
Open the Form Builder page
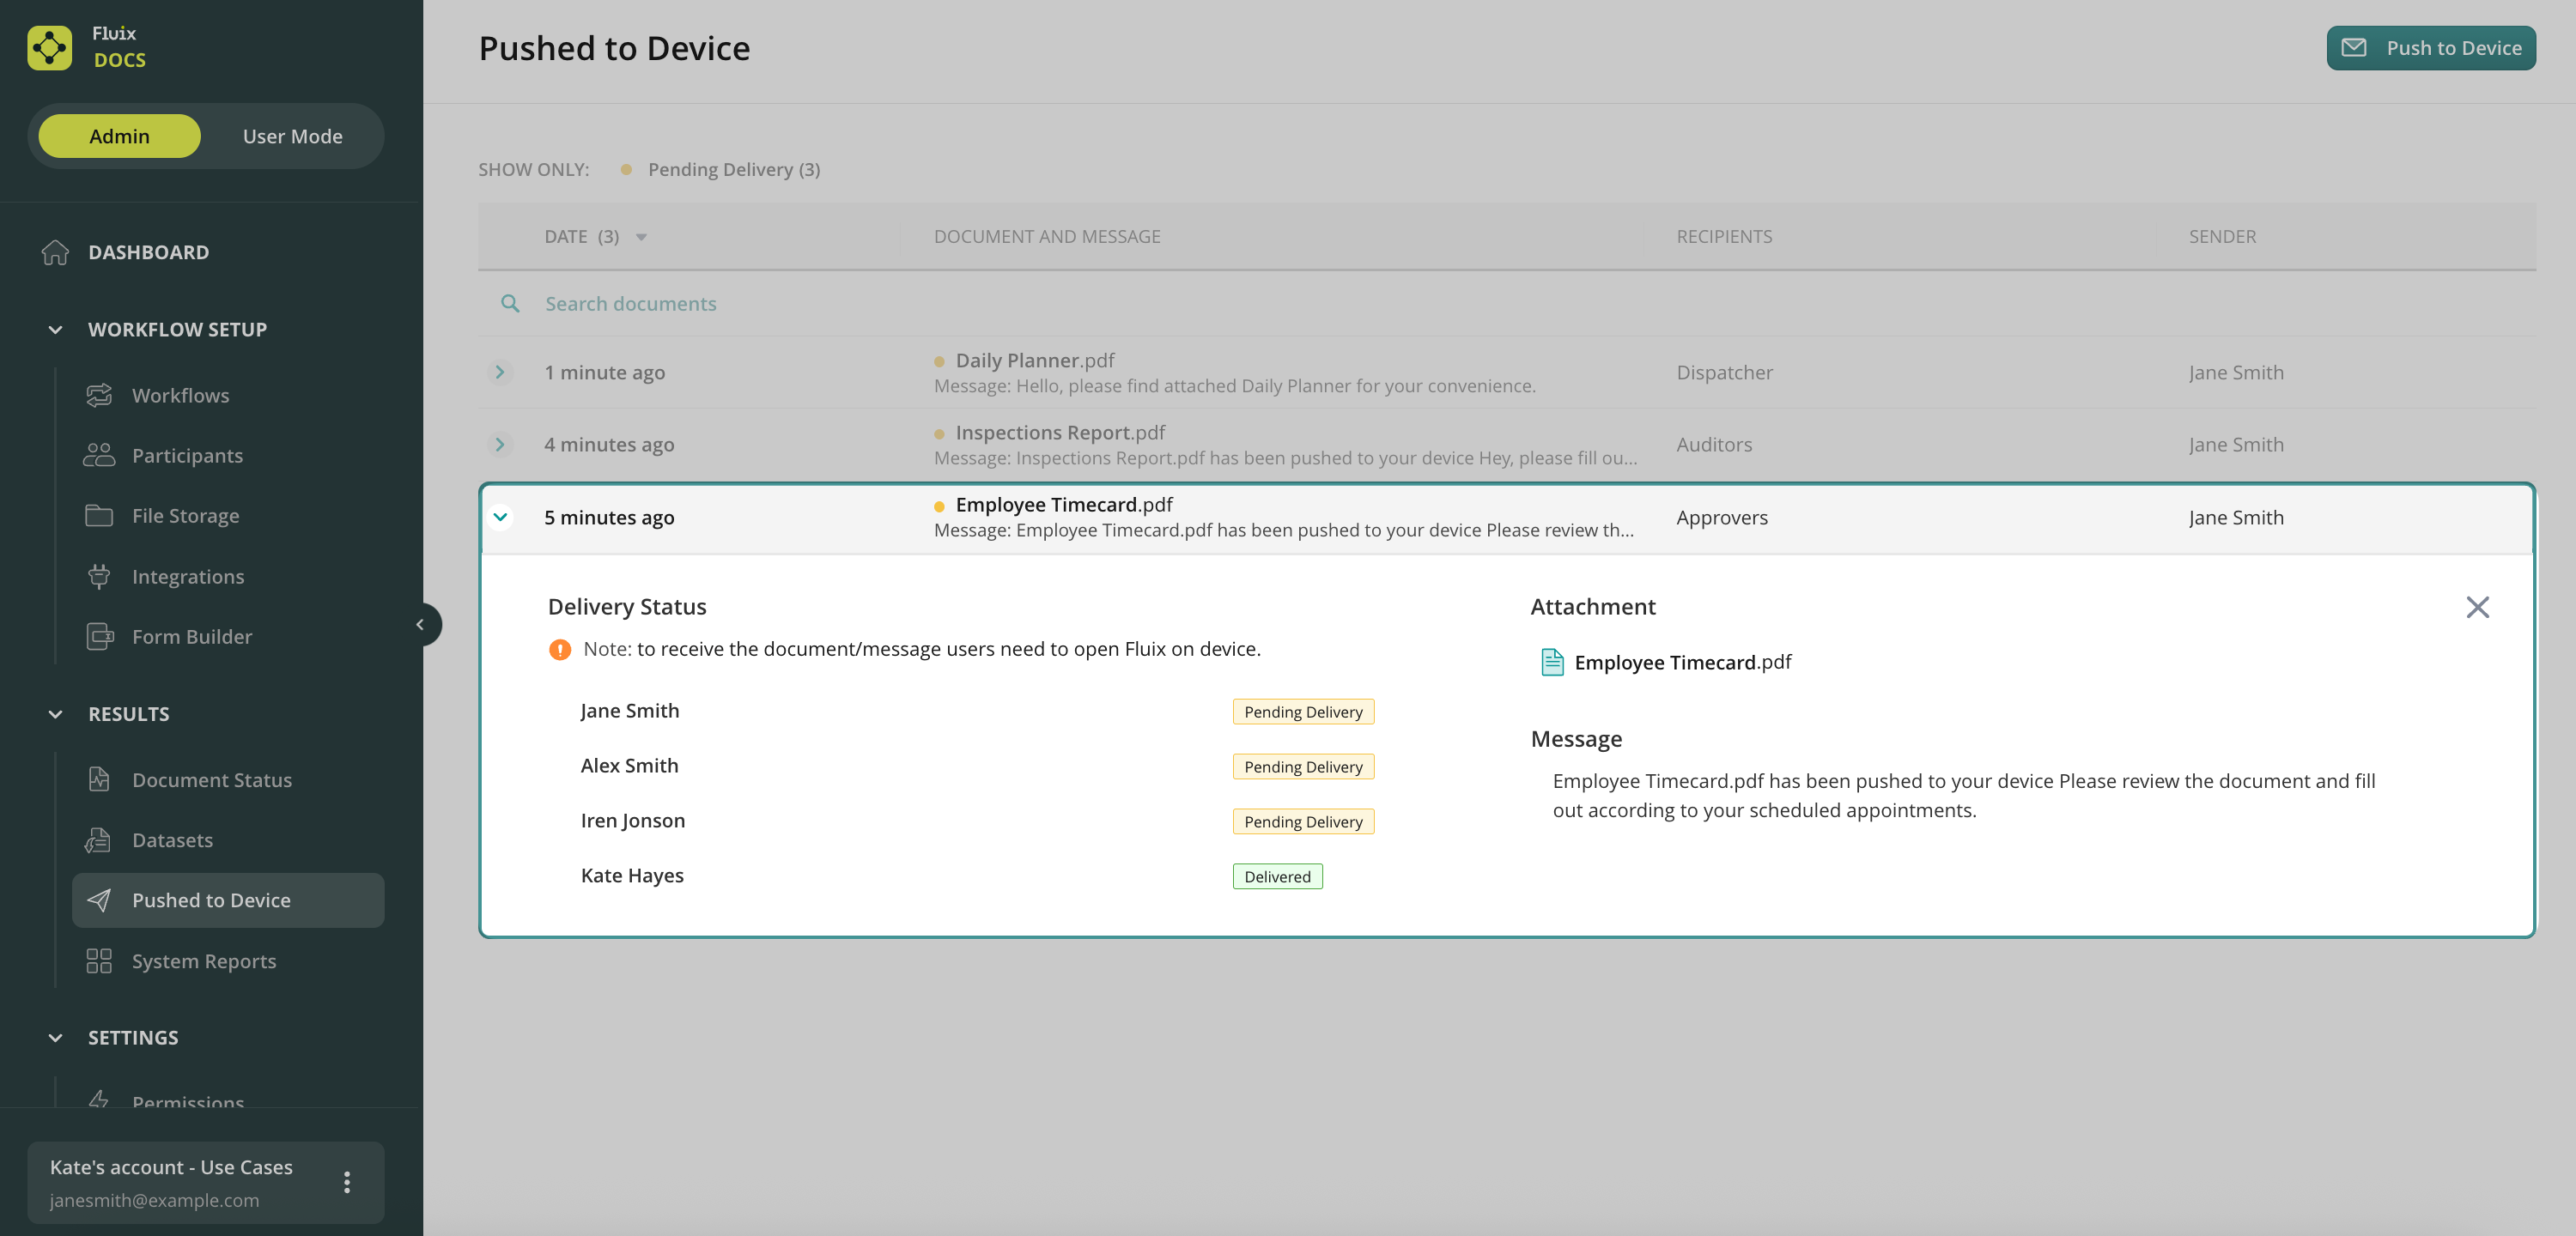click(191, 636)
